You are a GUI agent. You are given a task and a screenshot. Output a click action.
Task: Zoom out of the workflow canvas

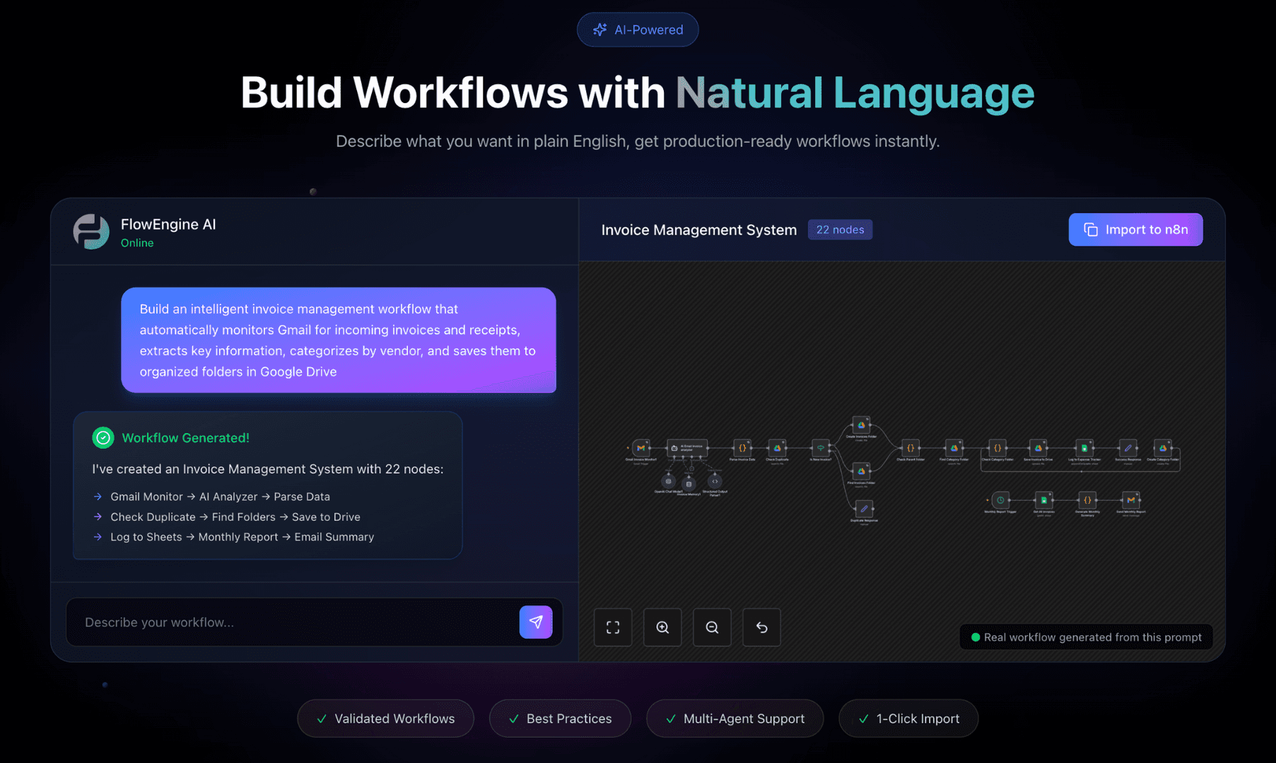pyautogui.click(x=712, y=627)
